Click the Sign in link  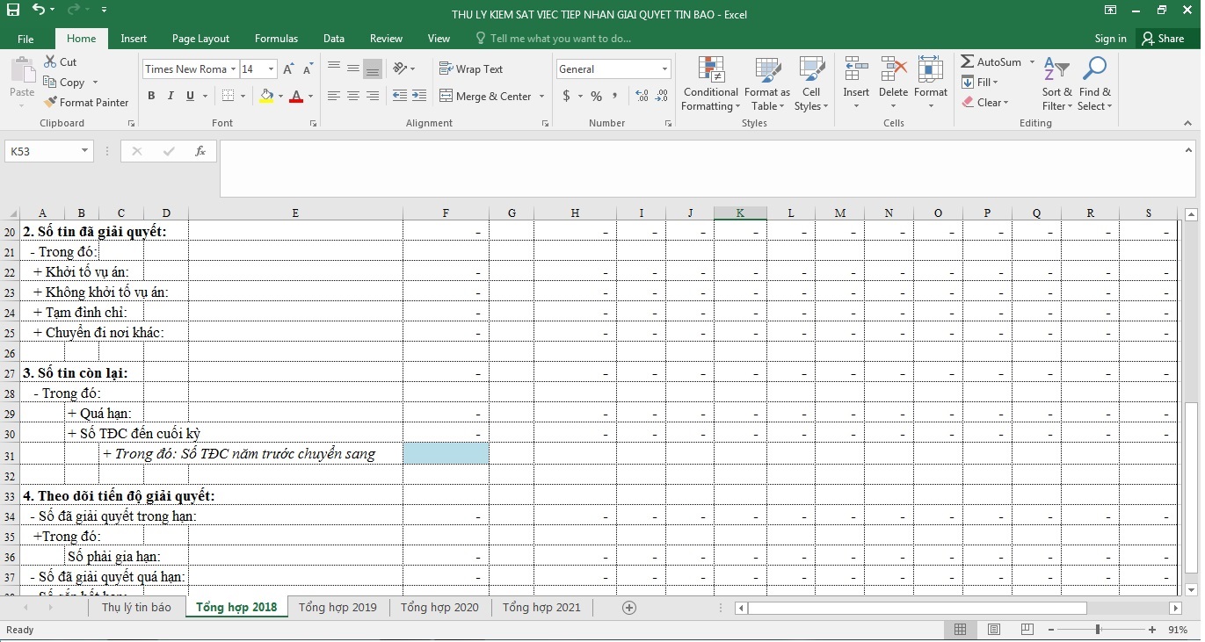coord(1110,39)
